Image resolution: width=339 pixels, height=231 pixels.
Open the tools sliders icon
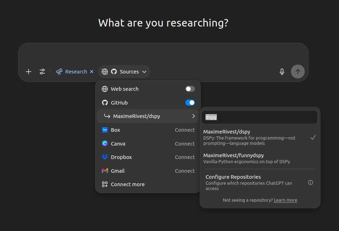pyautogui.click(x=42, y=72)
